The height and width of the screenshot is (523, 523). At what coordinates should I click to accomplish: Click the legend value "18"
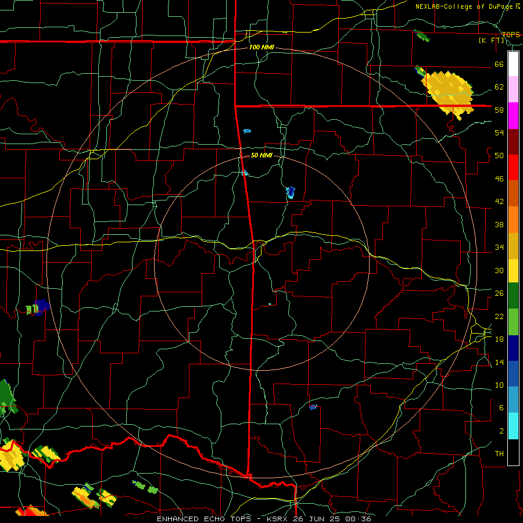coord(499,339)
